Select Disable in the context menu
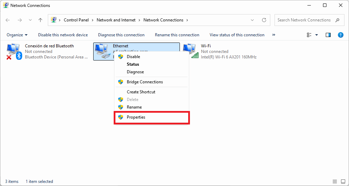 tap(133, 57)
